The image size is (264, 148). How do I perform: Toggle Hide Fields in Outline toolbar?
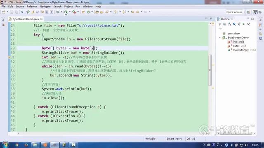point(234,24)
